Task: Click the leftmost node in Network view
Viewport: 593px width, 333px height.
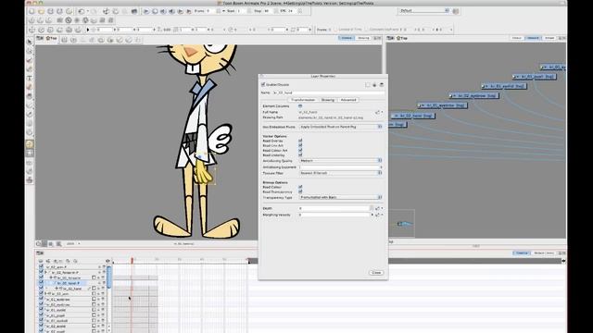Action: (x=397, y=124)
